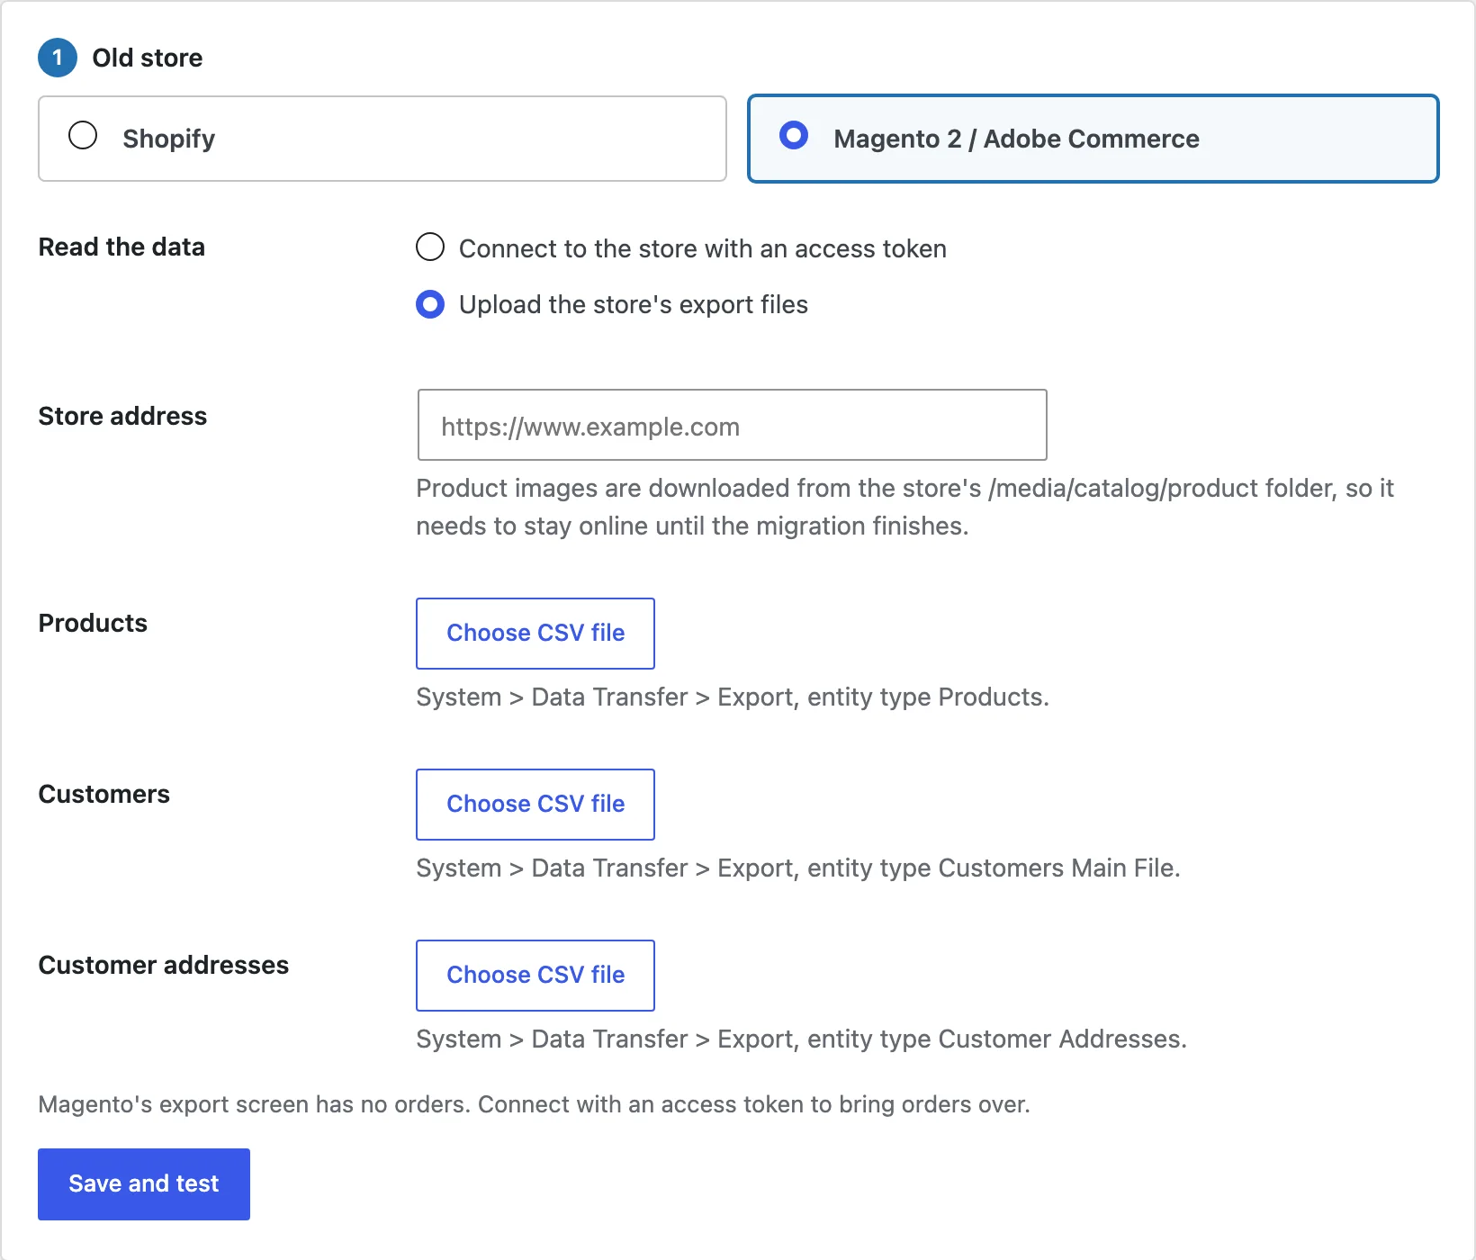This screenshot has height=1260, width=1476.
Task: Select Magento 2 / Adobe Commerce option
Action: (x=1093, y=139)
